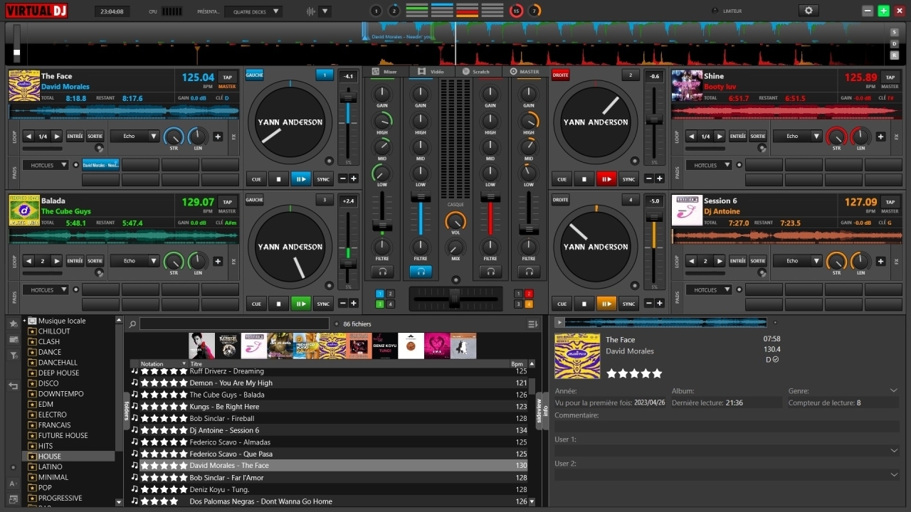
Task: Open the QUATRE DECKS layout dropdown
Action: point(253,11)
